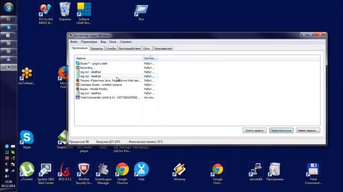
Task: Open the GoToMeeting desktop icon
Action: pos(27,76)
